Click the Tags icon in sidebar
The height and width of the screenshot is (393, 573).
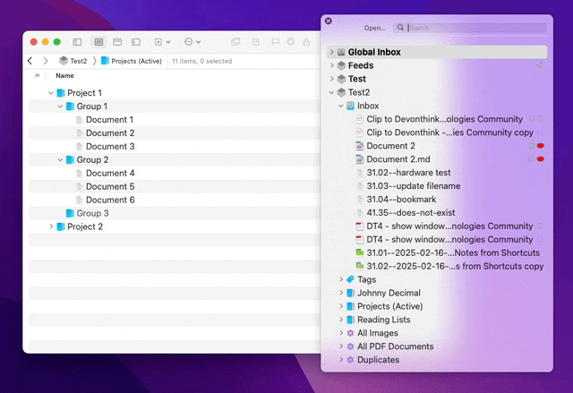point(350,280)
